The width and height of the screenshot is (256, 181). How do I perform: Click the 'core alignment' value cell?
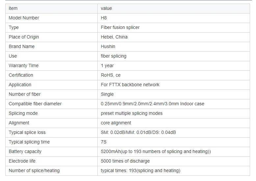(x=116, y=123)
